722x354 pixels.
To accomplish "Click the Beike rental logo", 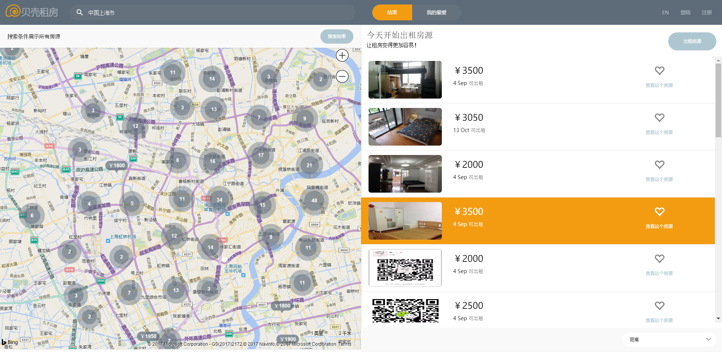I will tap(32, 12).
